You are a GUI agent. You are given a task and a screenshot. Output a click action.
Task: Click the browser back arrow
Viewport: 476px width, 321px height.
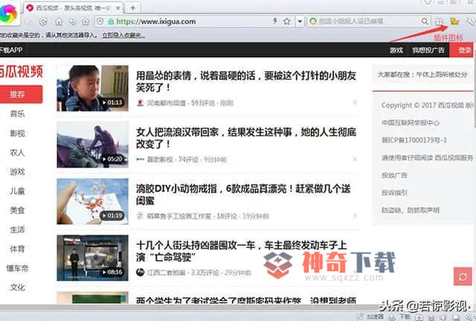pyautogui.click(x=28, y=22)
